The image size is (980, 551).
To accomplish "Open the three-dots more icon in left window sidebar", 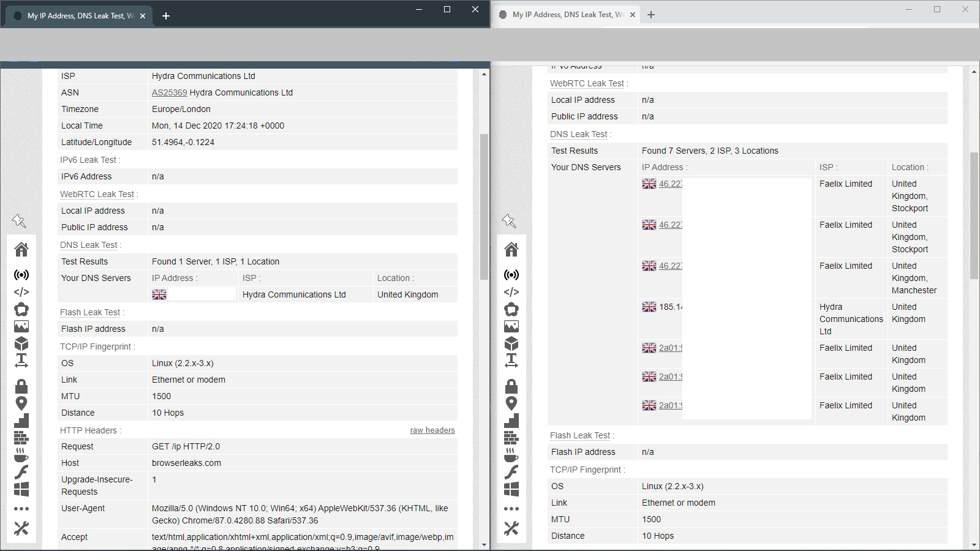I will (21, 509).
